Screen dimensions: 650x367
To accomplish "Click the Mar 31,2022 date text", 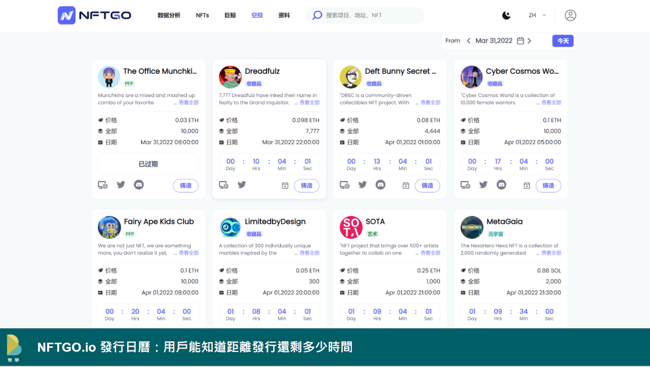I will click(x=494, y=41).
